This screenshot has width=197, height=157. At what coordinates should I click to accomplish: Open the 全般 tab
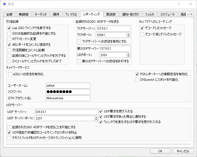pyautogui.click(x=9, y=15)
